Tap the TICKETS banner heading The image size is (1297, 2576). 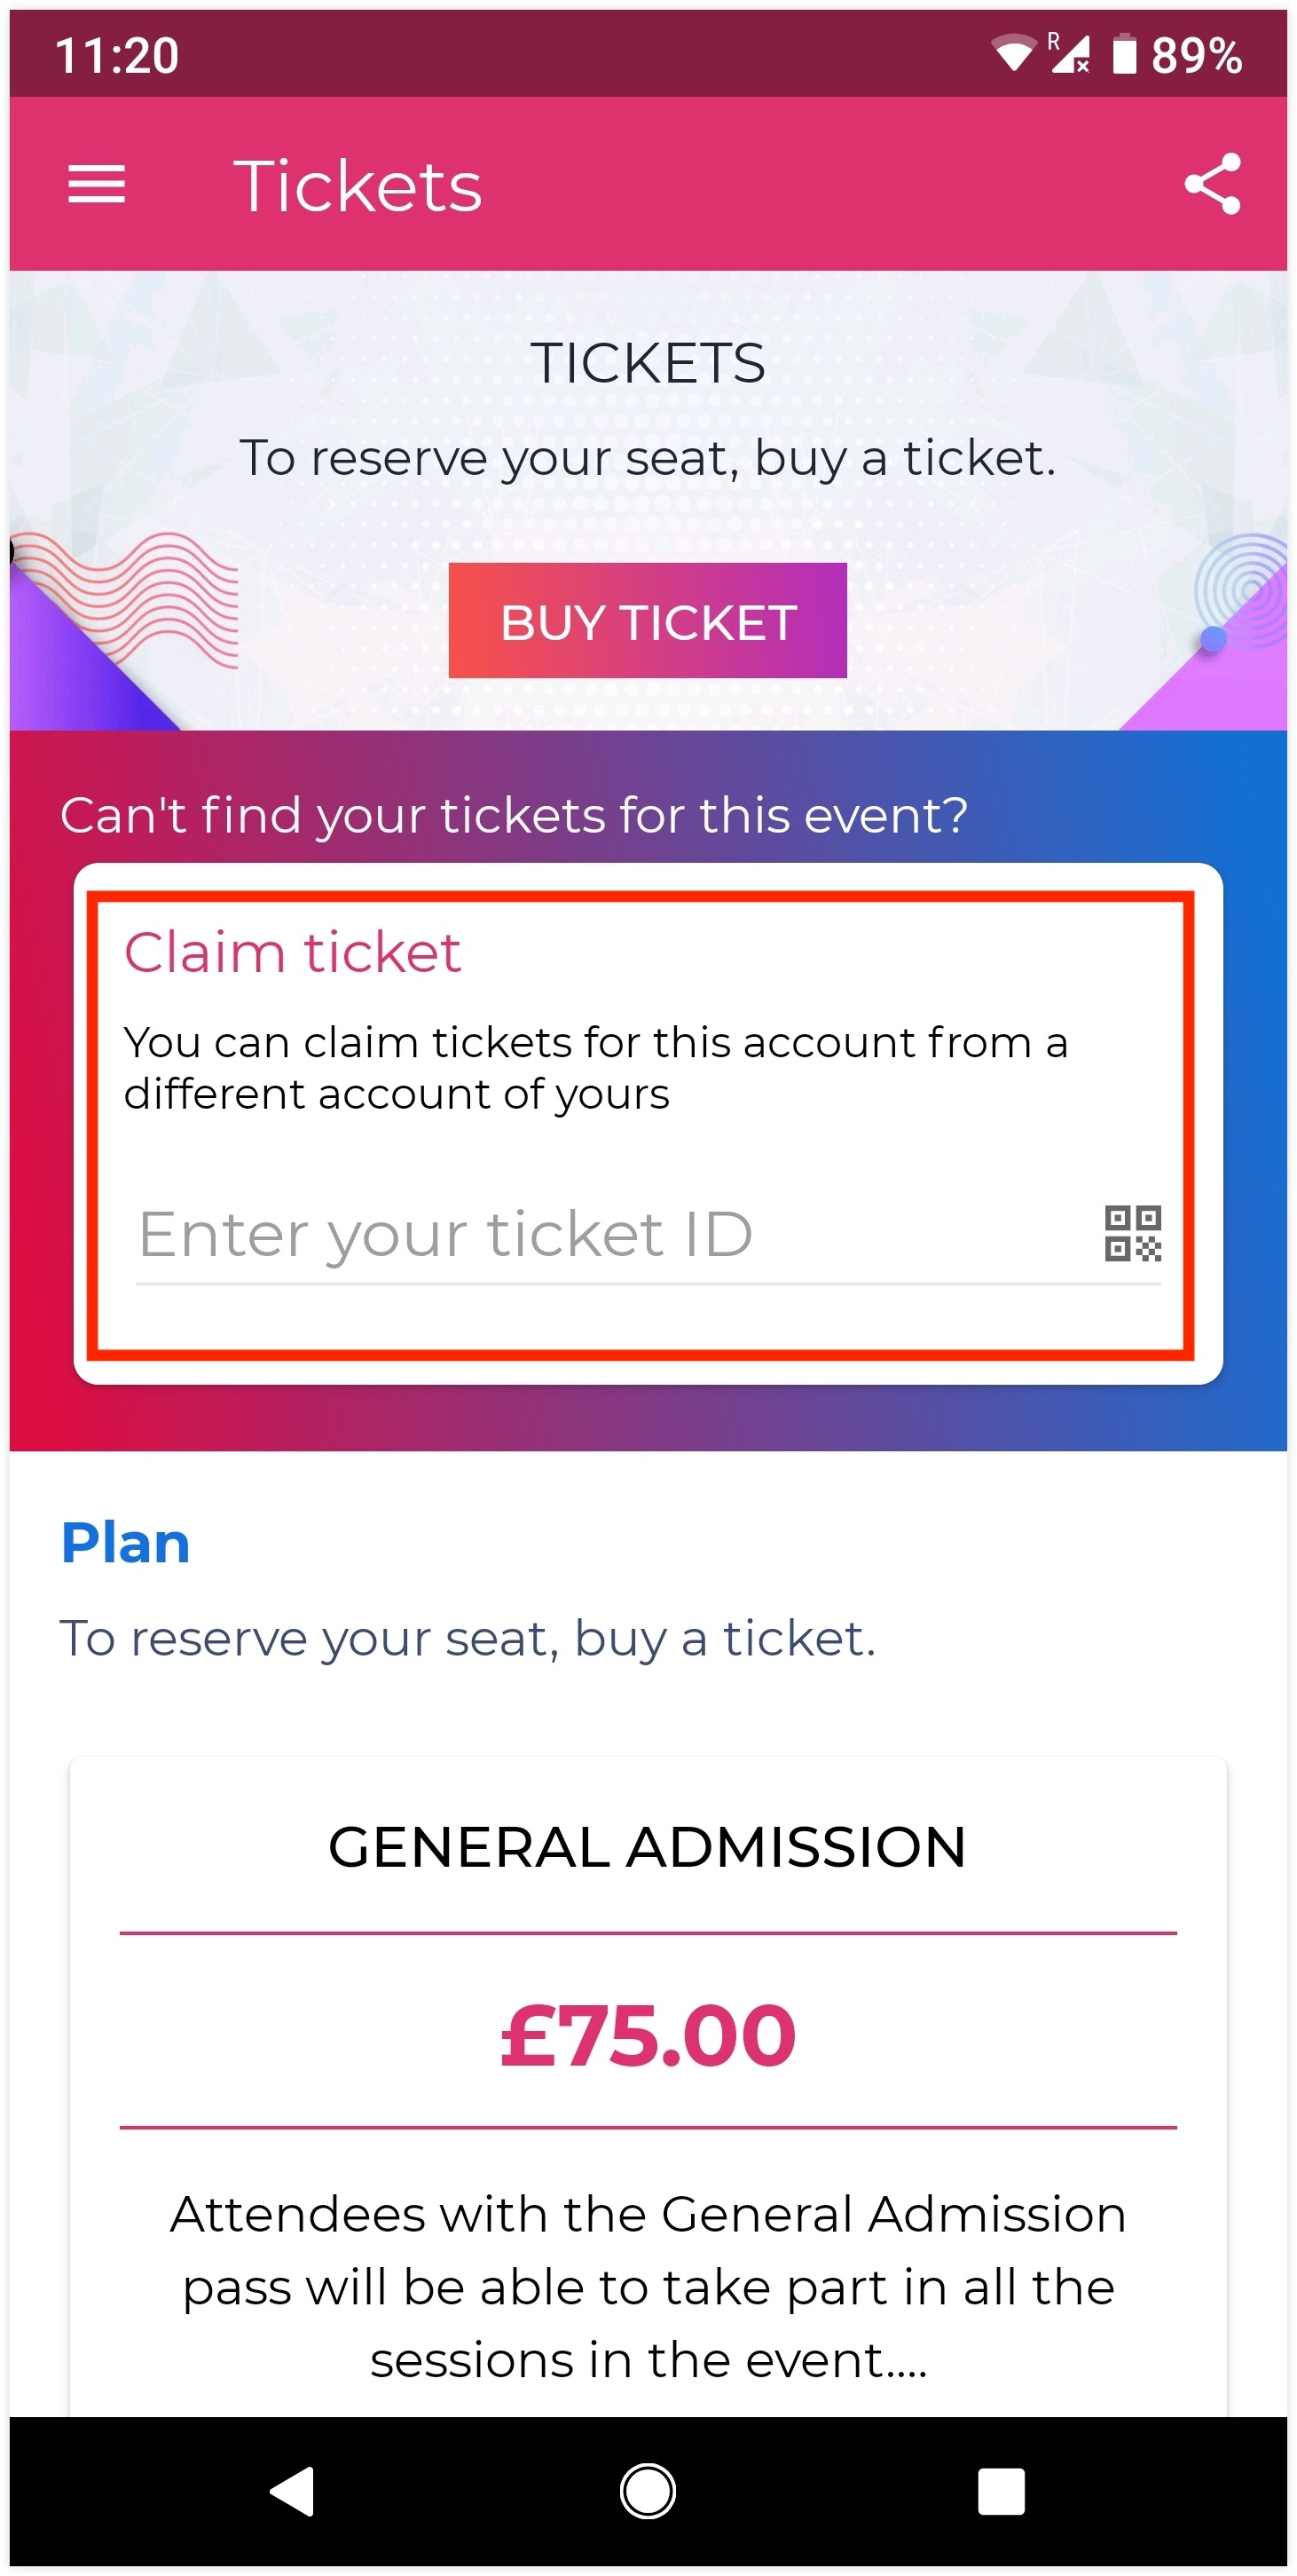coord(648,362)
